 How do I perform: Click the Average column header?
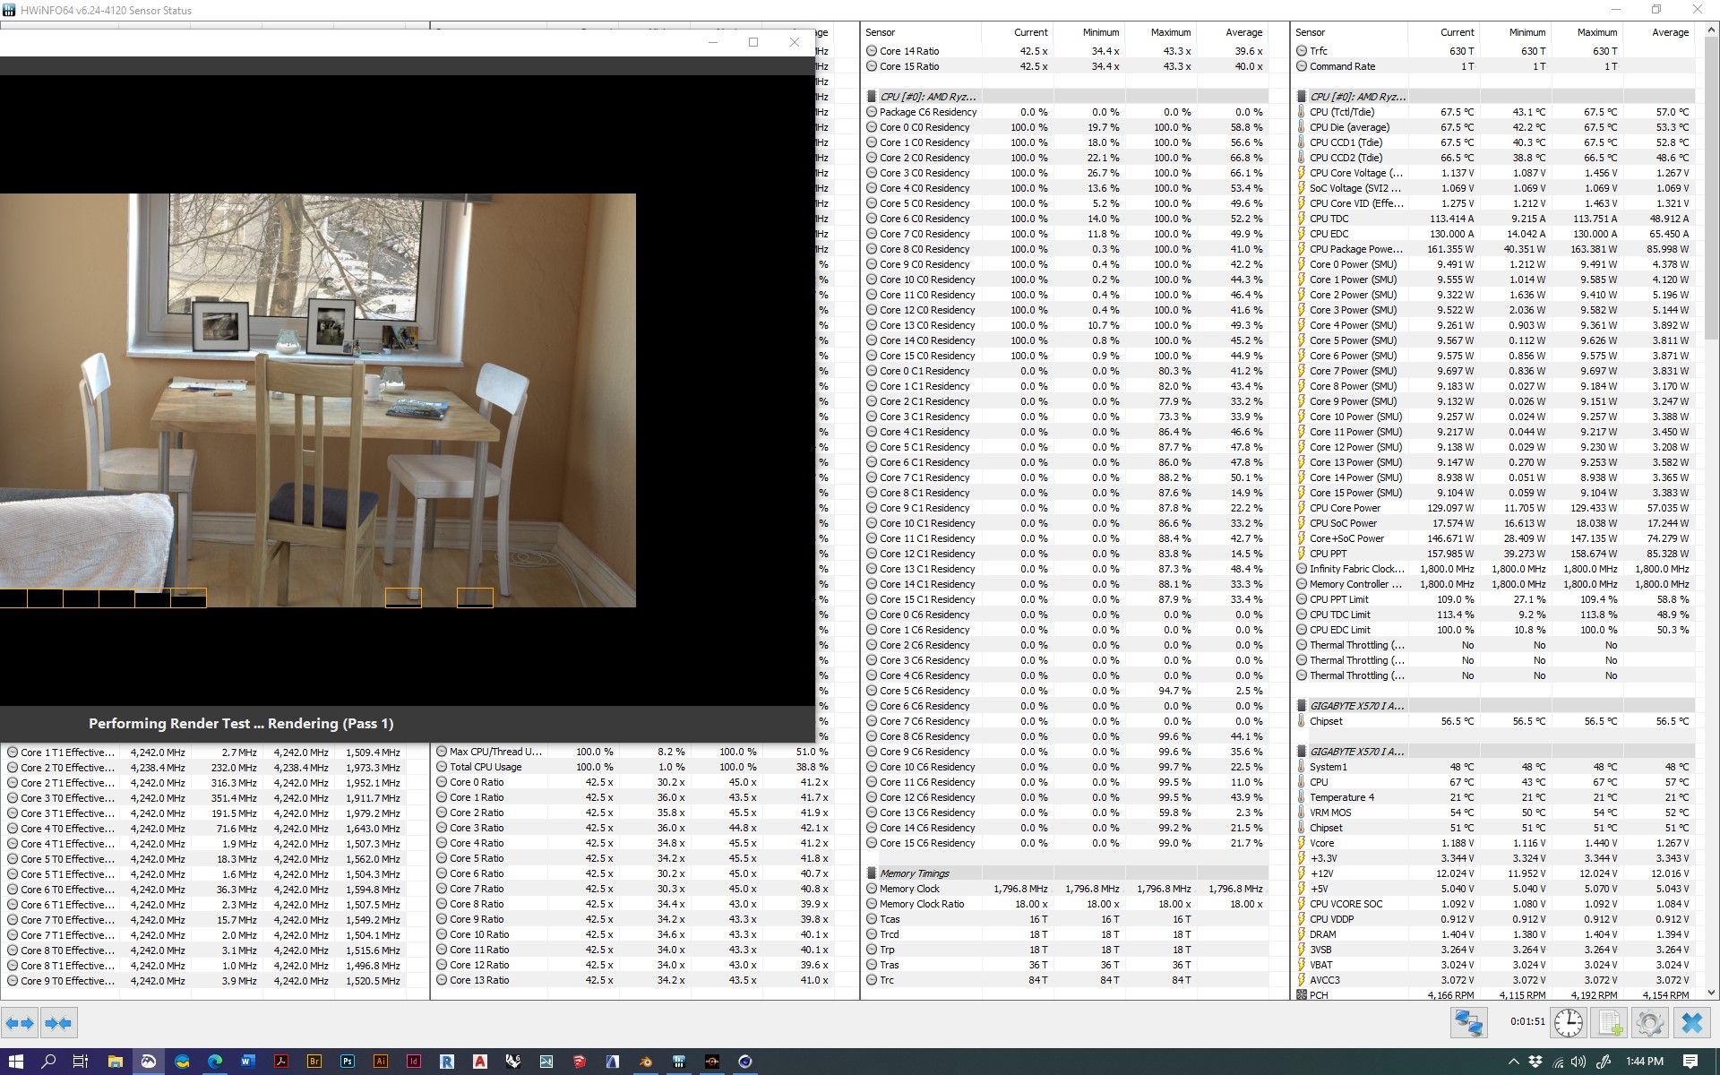pos(1243,32)
